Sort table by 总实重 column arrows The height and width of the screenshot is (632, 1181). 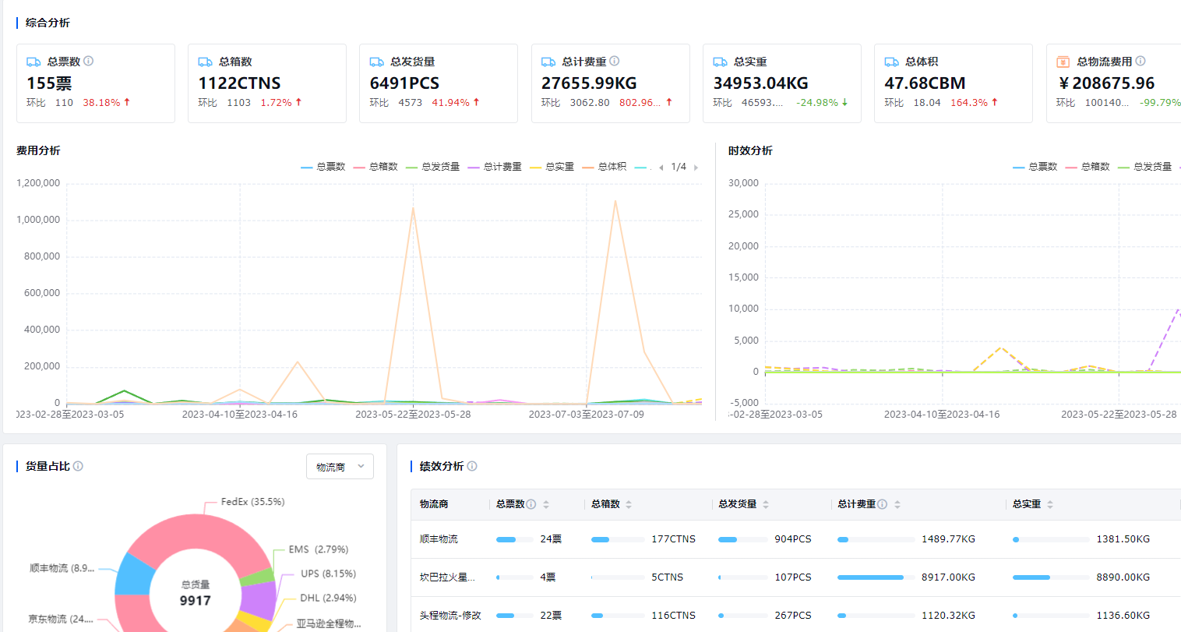(1050, 504)
